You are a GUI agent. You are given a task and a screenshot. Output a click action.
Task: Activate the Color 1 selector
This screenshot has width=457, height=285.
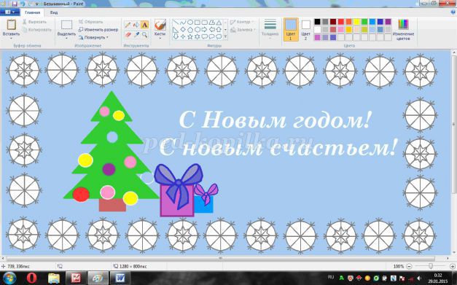pyautogui.click(x=291, y=29)
